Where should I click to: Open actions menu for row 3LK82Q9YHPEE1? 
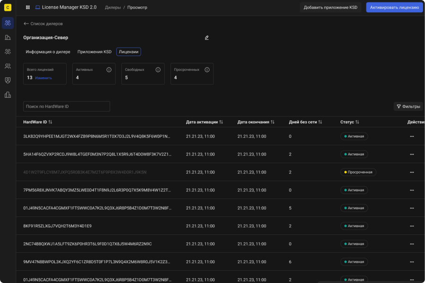(412, 136)
